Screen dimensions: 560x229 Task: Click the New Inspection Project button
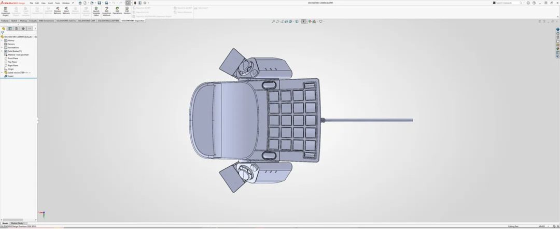click(5, 11)
